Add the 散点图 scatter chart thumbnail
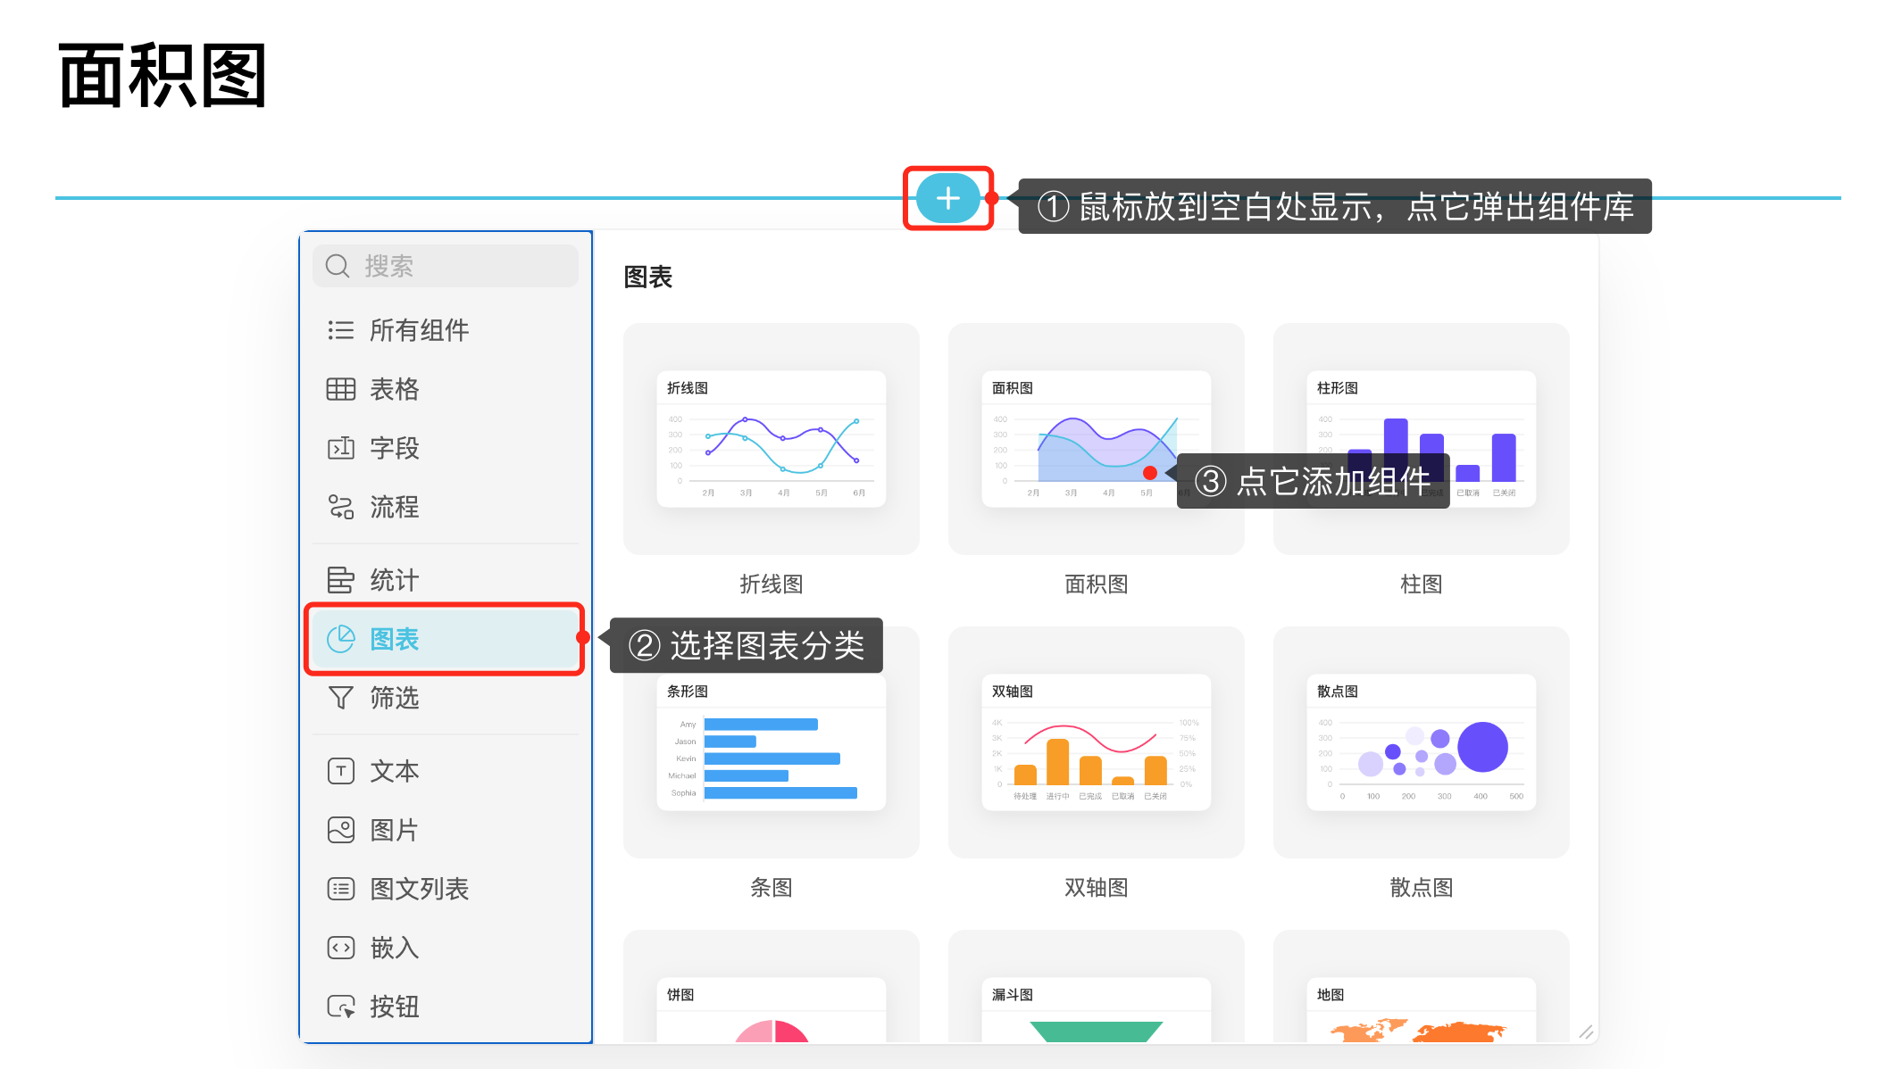Image resolution: width=1902 pixels, height=1069 pixels. pos(1422,742)
